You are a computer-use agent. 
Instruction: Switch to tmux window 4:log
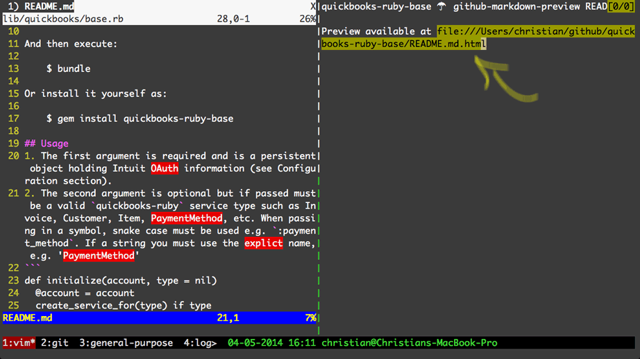pos(200,342)
